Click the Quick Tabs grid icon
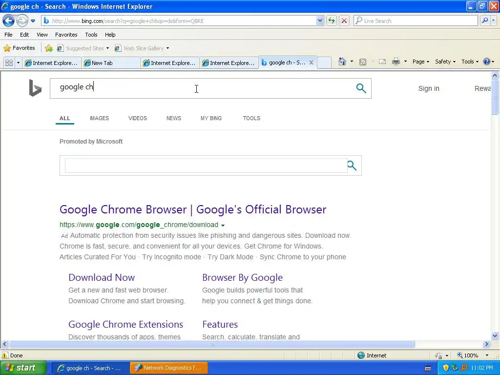Screen dimensions: 500x375 (9, 63)
